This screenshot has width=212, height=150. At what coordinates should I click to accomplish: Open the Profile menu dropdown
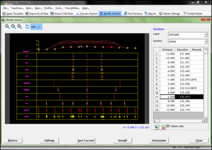pyautogui.click(x=48, y=8)
